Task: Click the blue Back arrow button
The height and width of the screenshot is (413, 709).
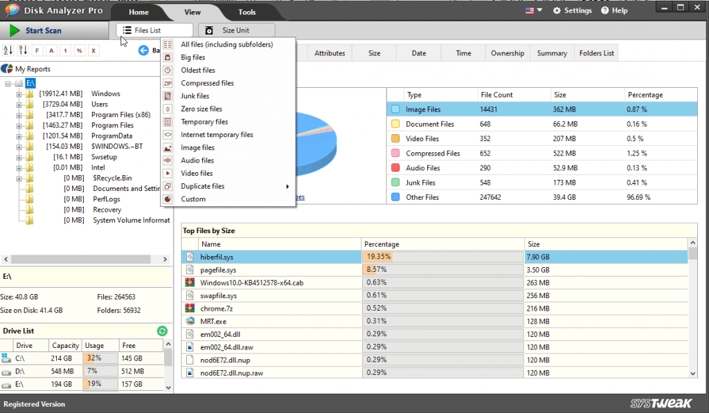Action: 143,50
